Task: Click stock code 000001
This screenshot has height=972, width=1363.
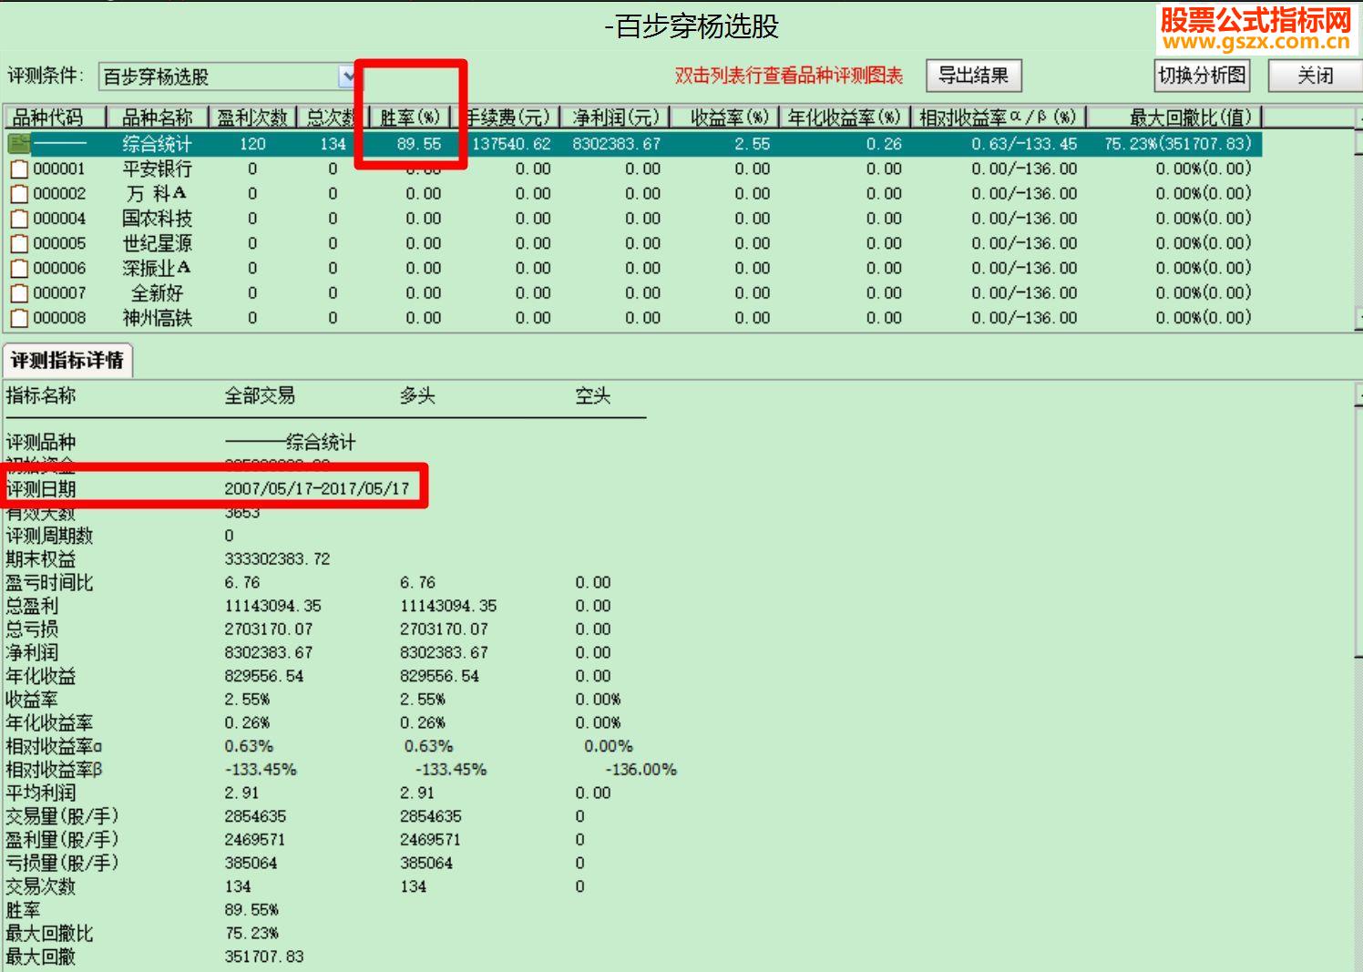Action: 59,169
